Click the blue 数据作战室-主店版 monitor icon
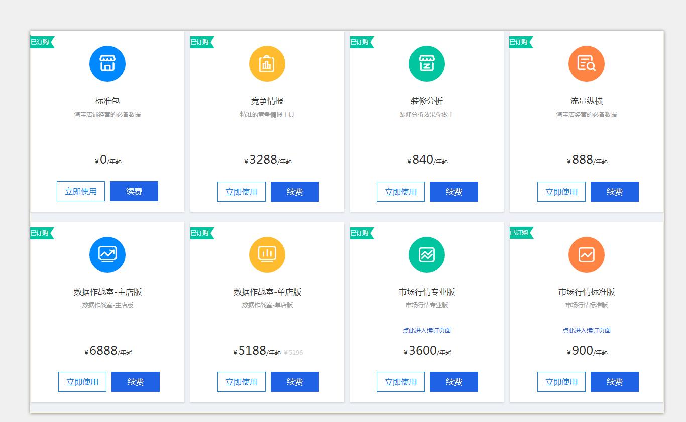This screenshot has width=686, height=422. [107, 255]
